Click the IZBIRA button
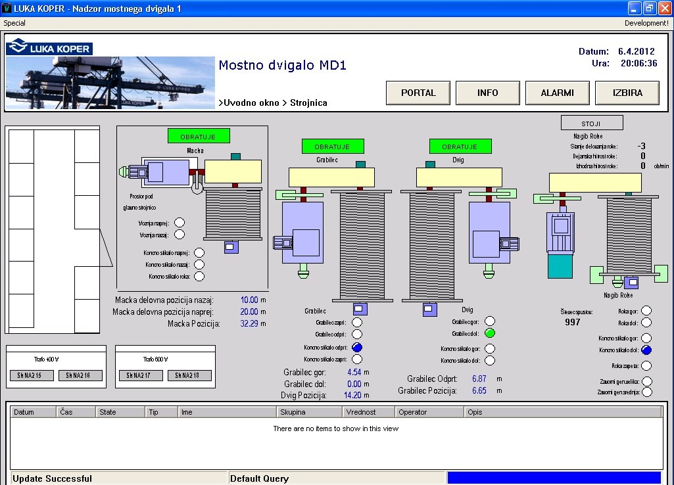This screenshot has width=674, height=485. point(627,93)
